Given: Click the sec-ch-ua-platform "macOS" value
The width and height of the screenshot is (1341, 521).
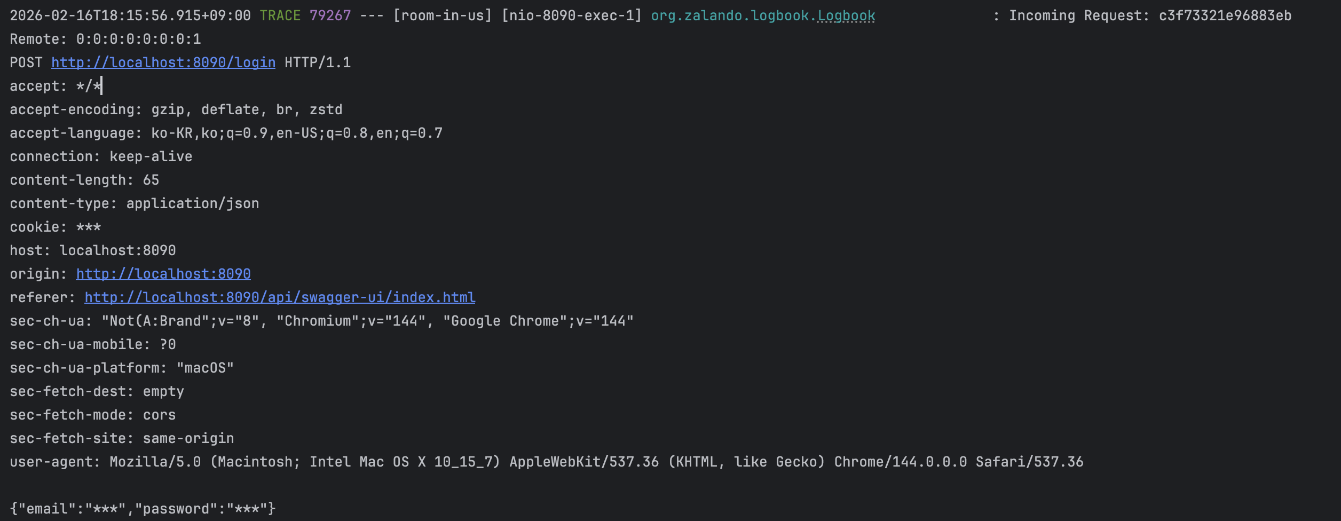Looking at the screenshot, I should (x=205, y=368).
